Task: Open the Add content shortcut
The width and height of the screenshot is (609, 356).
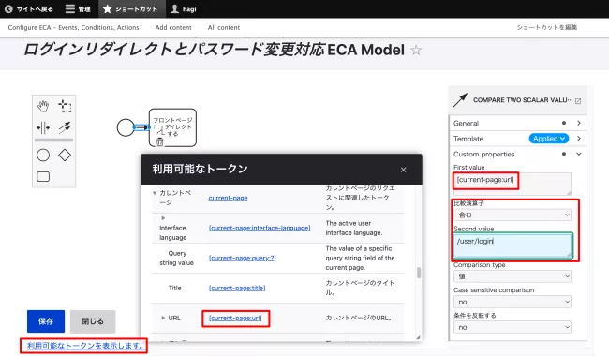Action: (173, 27)
